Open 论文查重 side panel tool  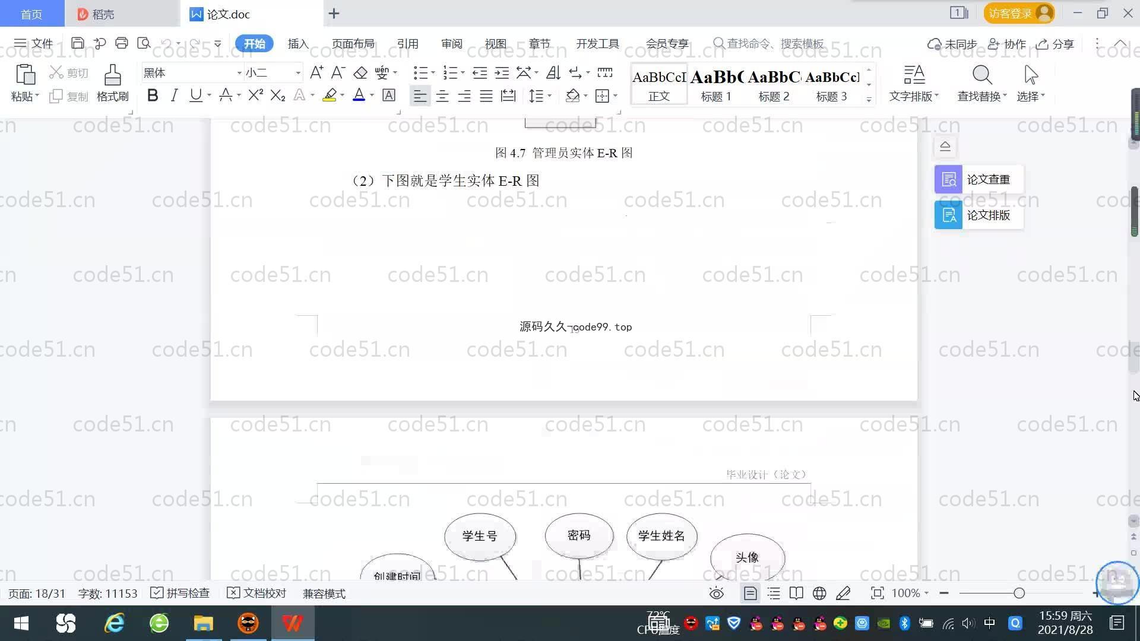pos(978,179)
